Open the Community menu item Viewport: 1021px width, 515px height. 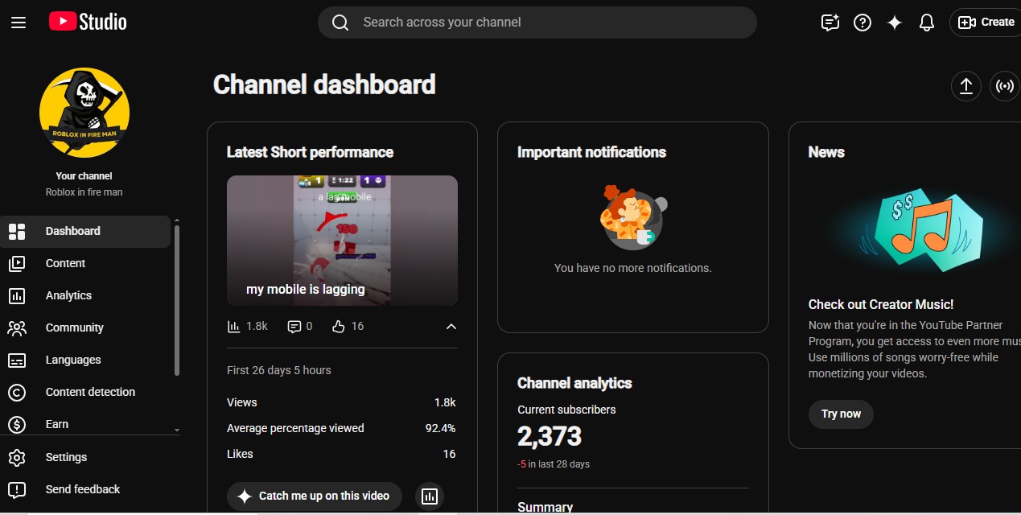tap(85, 328)
